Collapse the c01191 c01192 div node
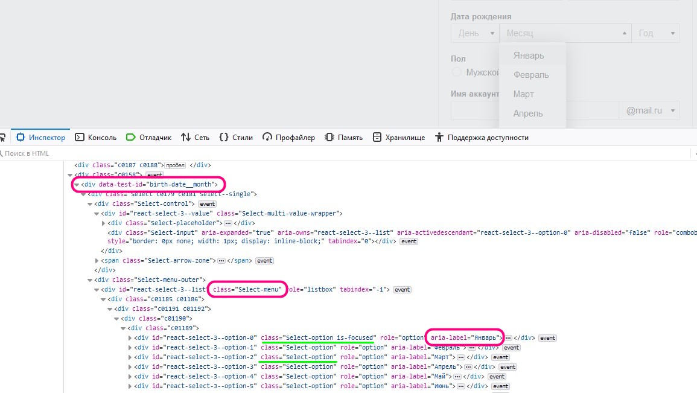Screen dimensions: 697x393 click(110, 309)
